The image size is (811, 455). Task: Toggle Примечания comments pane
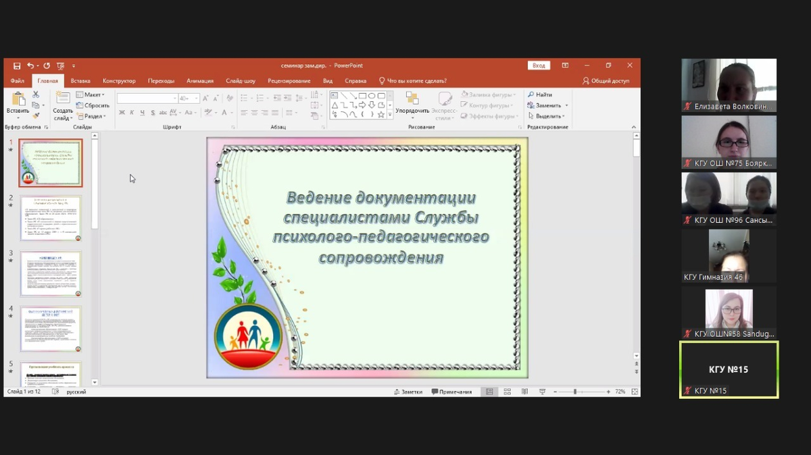(451, 392)
